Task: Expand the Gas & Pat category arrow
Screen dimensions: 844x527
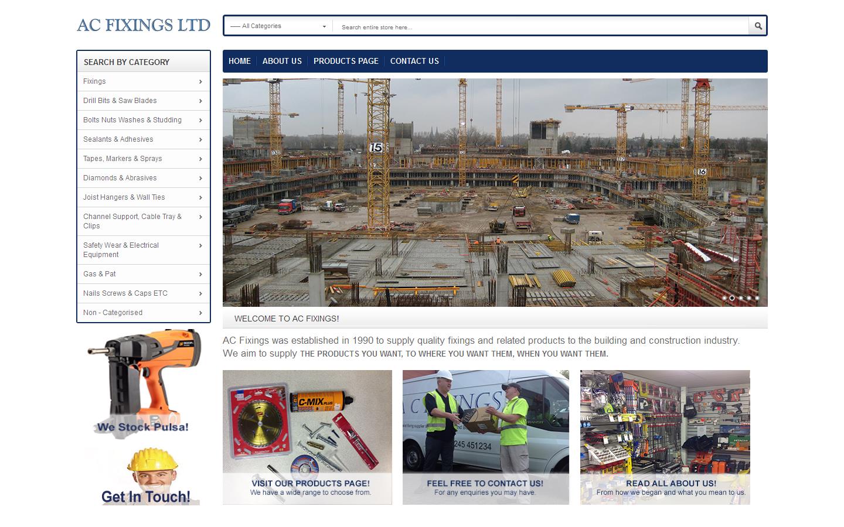Action: 200,275
